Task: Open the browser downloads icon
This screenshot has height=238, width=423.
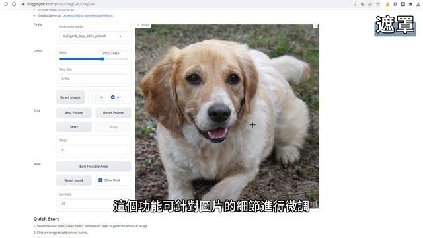Action: [418, 4]
